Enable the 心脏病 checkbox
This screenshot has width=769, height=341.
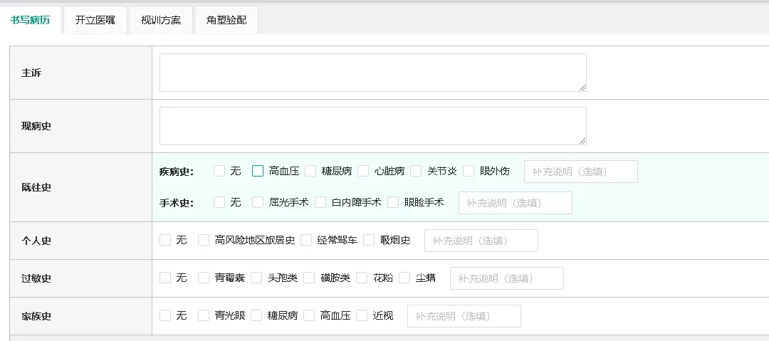click(363, 171)
